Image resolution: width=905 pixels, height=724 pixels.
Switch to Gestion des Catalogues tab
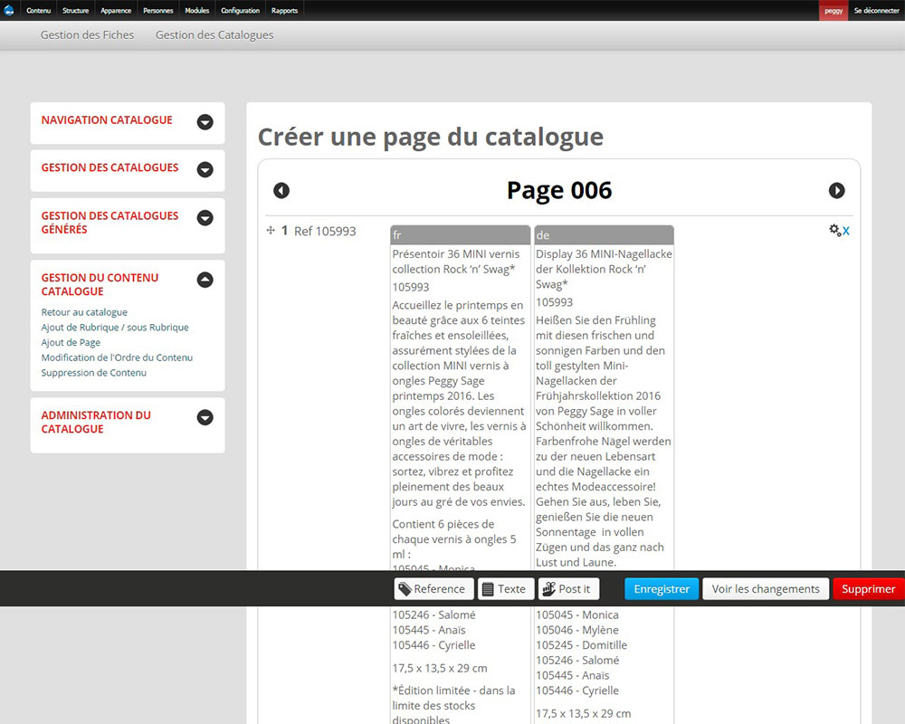click(214, 35)
